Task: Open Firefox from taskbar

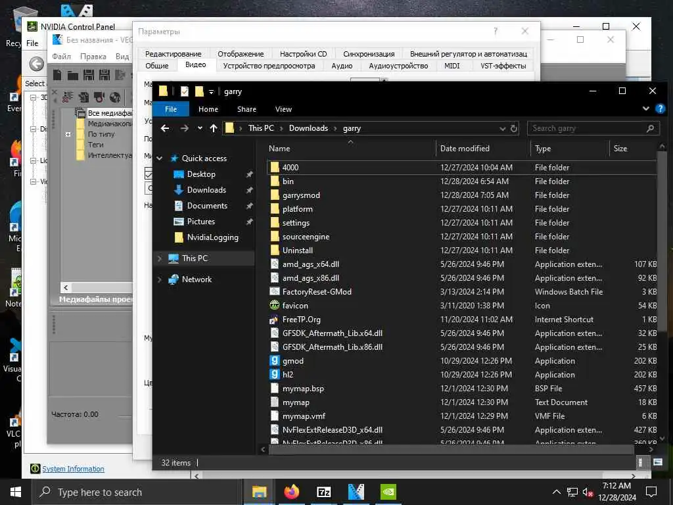Action: coord(291,492)
